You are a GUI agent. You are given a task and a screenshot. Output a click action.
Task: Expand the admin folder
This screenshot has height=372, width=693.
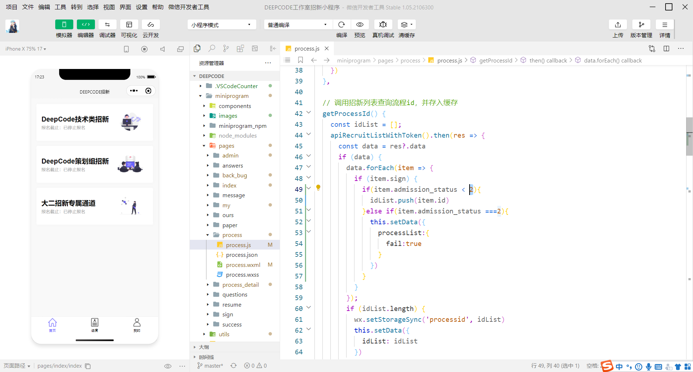235,155
